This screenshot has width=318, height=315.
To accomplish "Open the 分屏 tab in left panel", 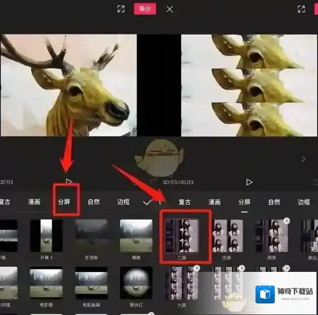I will coord(63,202).
